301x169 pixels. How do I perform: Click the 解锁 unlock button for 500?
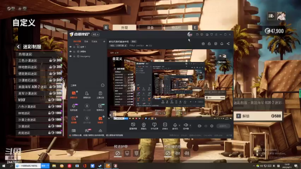pos(258,116)
